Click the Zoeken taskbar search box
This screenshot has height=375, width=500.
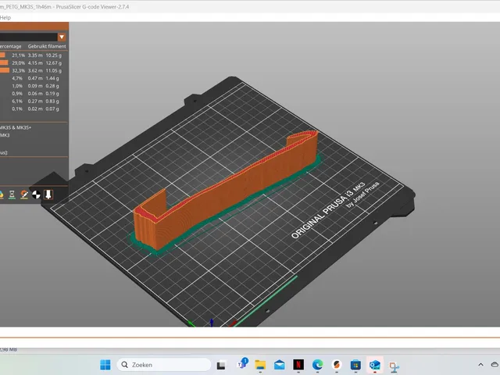pos(164,365)
